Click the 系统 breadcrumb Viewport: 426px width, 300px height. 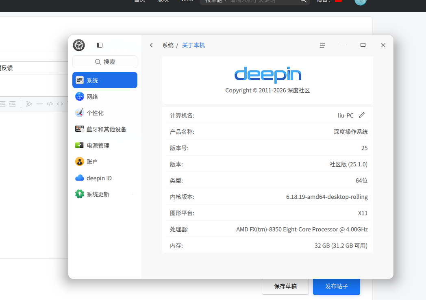(x=168, y=45)
